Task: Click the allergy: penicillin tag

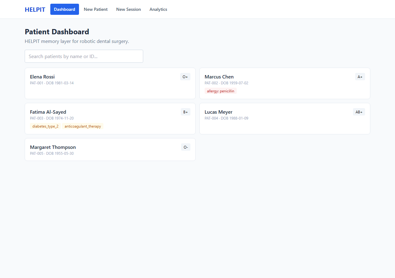Action: point(221,91)
